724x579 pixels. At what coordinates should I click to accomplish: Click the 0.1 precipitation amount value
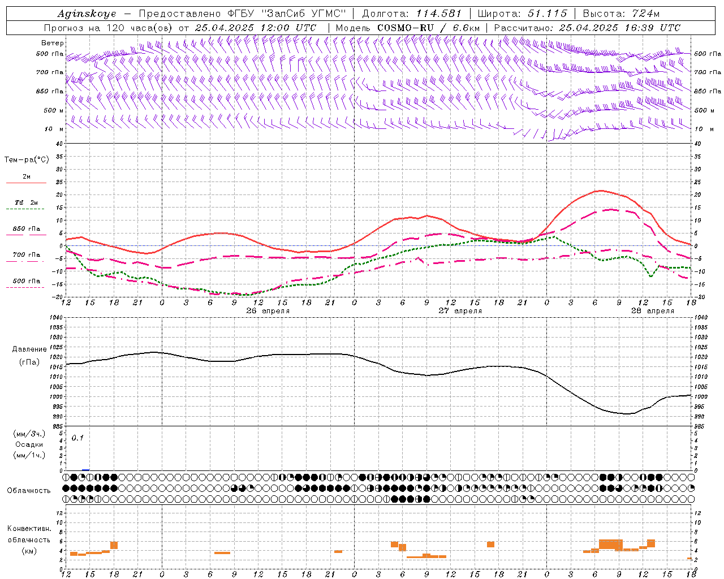[77, 438]
